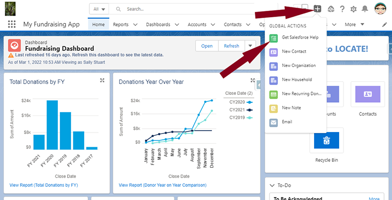Open the Help question mark icon
This screenshot has height=200, width=392.
click(x=342, y=9)
